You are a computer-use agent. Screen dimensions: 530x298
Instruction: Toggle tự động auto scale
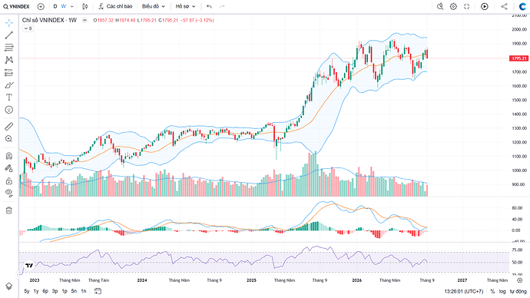point(518,291)
